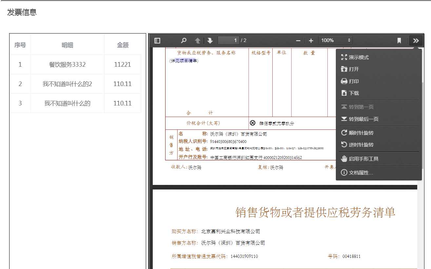Viewport: 431px width, 269px height.
Task: Click 下载 to download the PDF
Action: coord(379,93)
